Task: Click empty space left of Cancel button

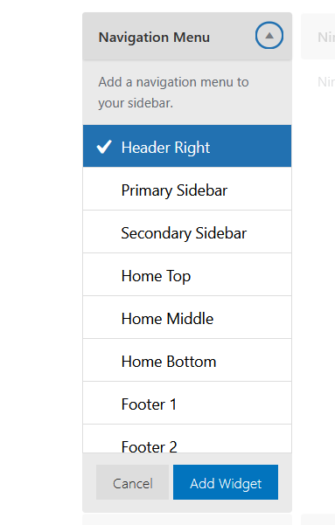Action: tap(89, 482)
